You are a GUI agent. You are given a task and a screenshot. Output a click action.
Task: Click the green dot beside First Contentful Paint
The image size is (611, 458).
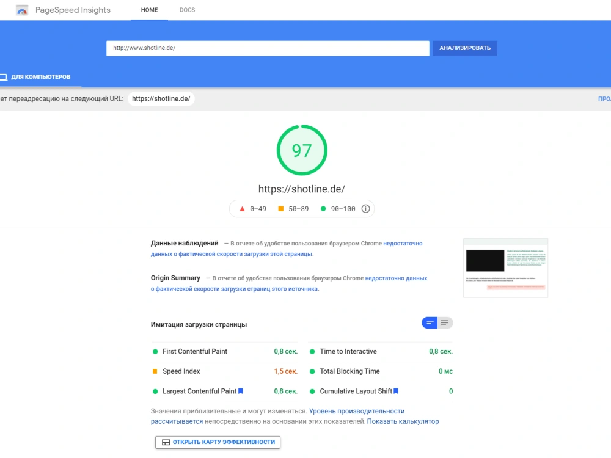pos(155,351)
